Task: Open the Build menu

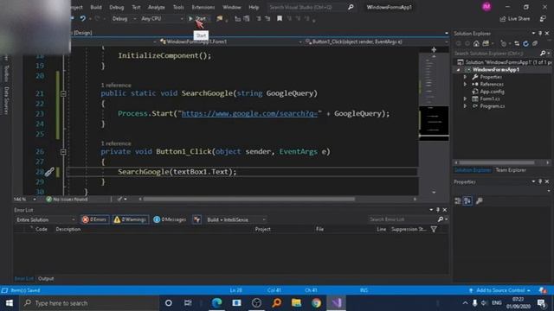Action: (x=96, y=7)
